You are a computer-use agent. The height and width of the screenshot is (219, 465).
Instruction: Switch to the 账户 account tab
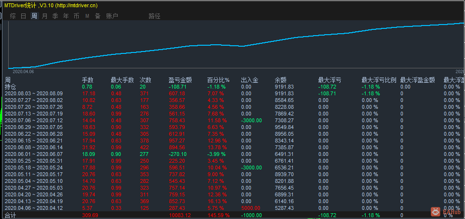tap(112, 16)
